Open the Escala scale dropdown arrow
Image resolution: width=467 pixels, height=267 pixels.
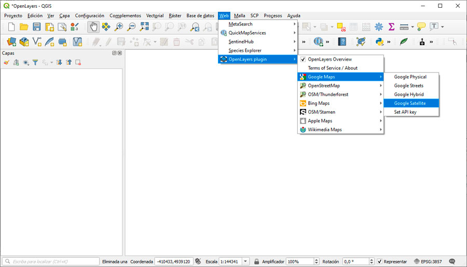(x=245, y=262)
